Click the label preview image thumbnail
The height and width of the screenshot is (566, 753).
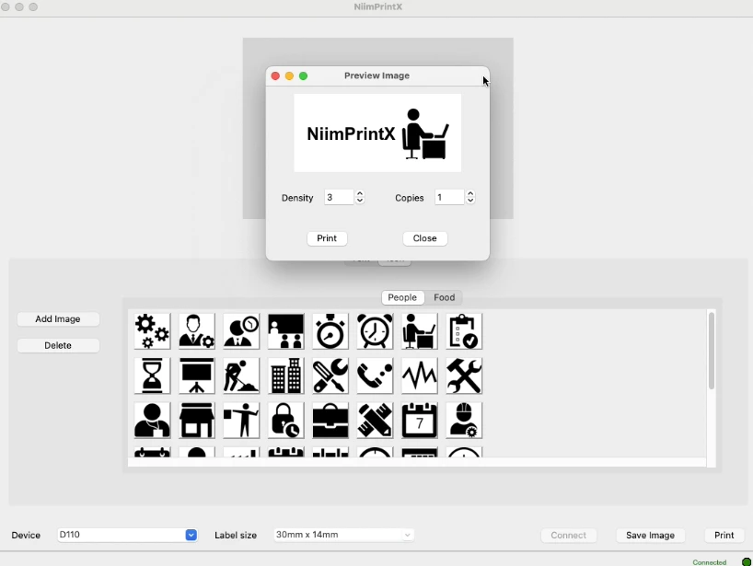click(x=377, y=133)
